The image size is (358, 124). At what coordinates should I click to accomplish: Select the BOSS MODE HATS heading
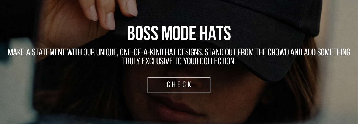[179, 33]
